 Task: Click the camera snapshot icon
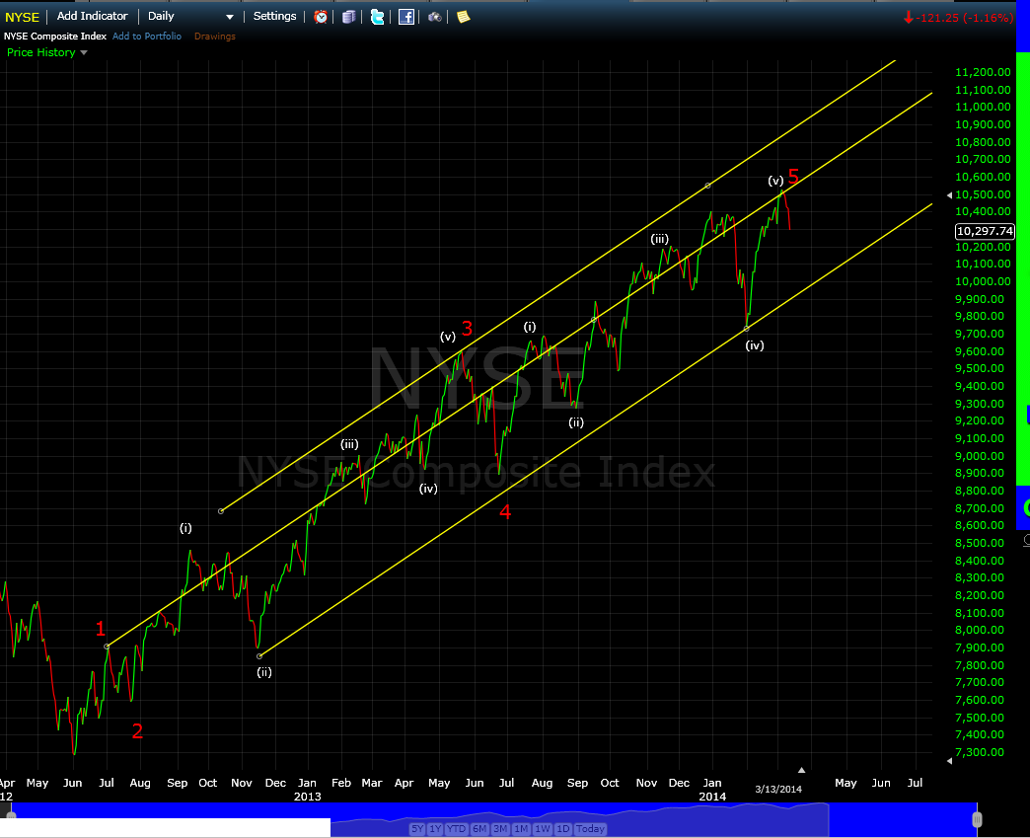pos(435,17)
